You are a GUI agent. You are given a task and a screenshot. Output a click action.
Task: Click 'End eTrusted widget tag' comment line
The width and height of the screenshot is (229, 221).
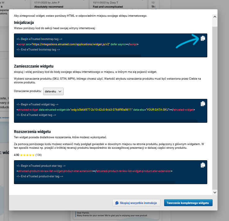click(x=36, y=115)
